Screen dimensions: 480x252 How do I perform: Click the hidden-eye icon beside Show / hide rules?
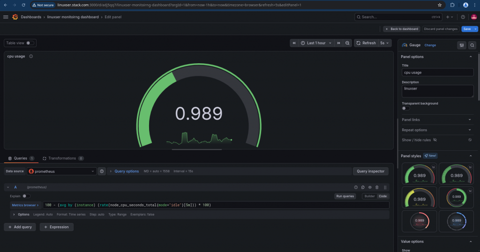point(435,140)
